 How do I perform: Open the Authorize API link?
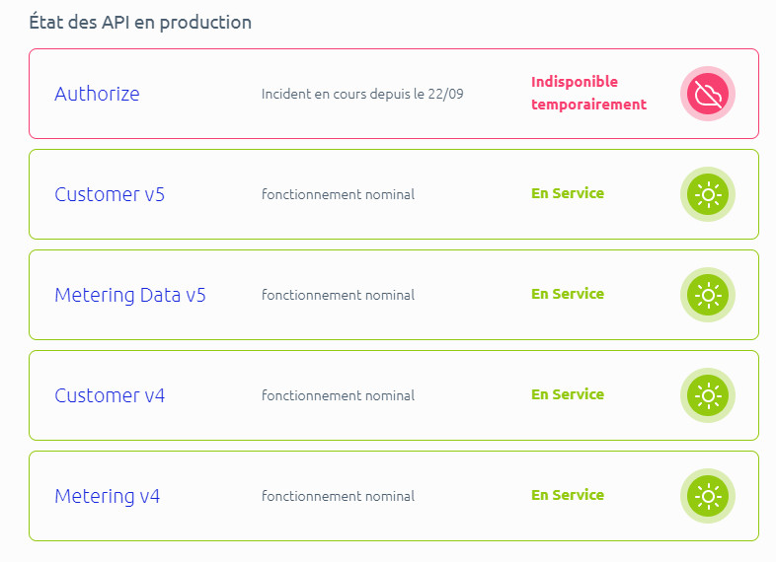click(x=97, y=94)
